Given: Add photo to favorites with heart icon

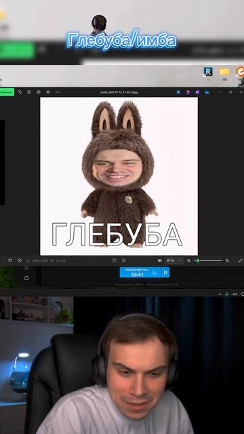Looking at the screenshot, I should click(10, 260).
